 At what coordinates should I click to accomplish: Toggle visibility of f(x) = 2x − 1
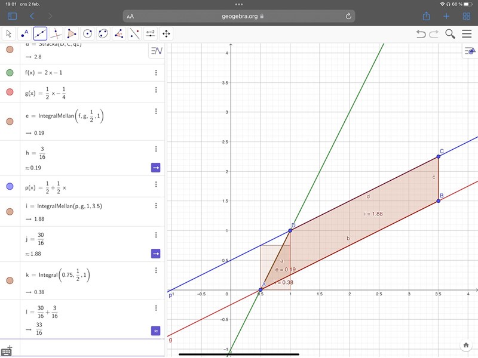(10, 73)
